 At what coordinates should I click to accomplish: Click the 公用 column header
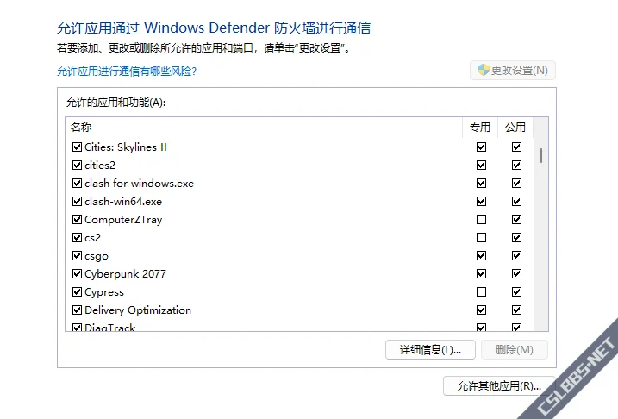(515, 128)
